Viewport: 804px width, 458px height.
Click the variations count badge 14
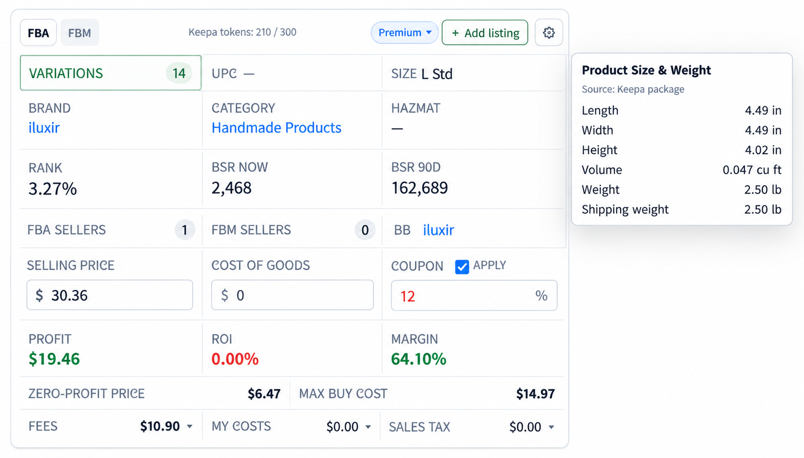click(179, 73)
